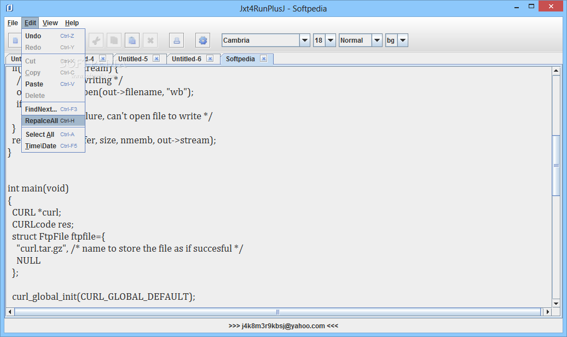Image resolution: width=567 pixels, height=337 pixels.
Task: Click the New document toolbar icon
Action: tap(15, 40)
